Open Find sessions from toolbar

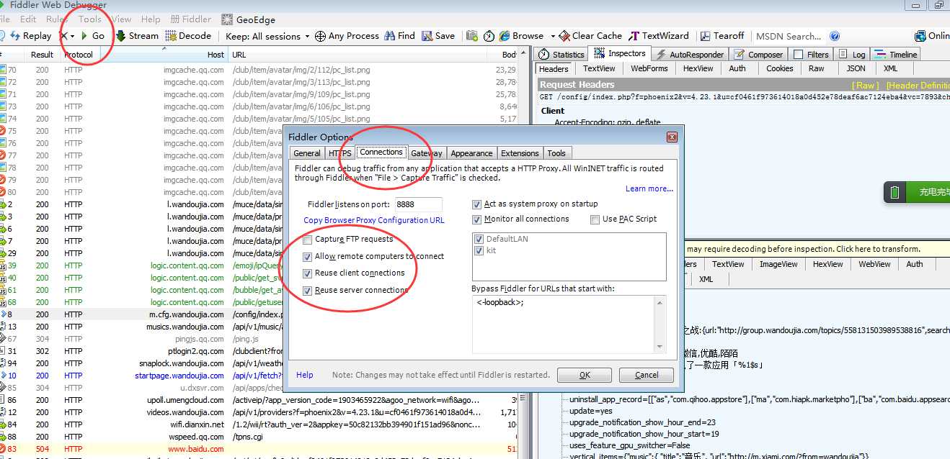400,36
